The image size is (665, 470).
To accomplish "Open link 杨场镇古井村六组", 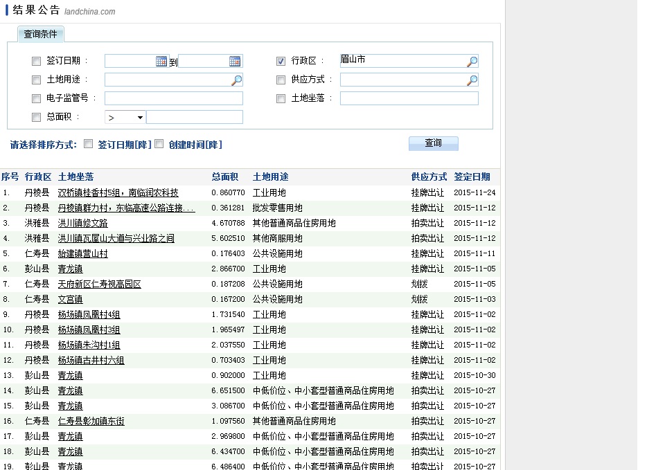I will [x=91, y=361].
